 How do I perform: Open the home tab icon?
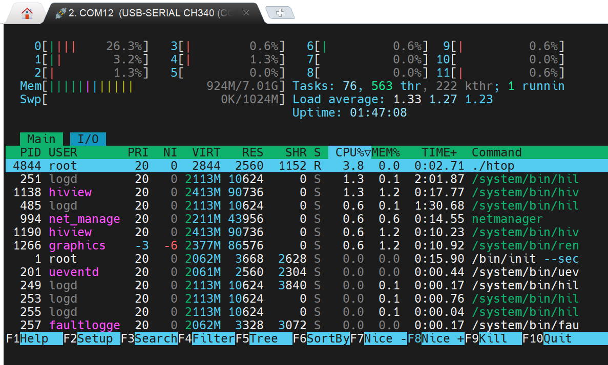(x=27, y=13)
